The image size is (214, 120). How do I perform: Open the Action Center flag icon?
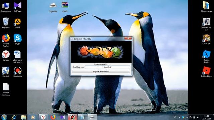191,117
